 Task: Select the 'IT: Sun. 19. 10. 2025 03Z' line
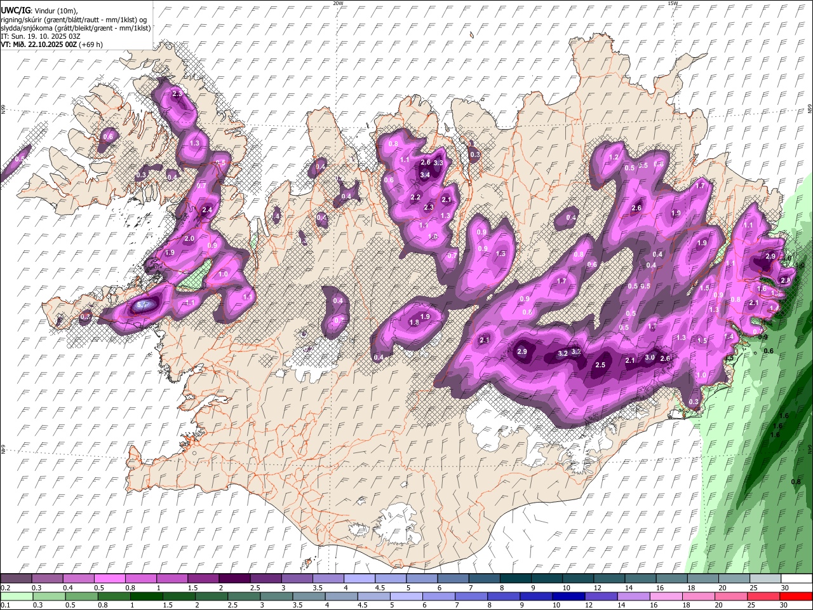pyautogui.click(x=41, y=36)
